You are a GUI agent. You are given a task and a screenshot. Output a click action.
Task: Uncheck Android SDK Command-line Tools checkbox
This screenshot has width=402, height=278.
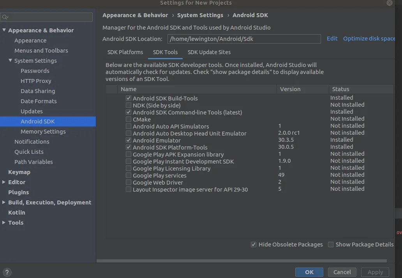pos(129,112)
